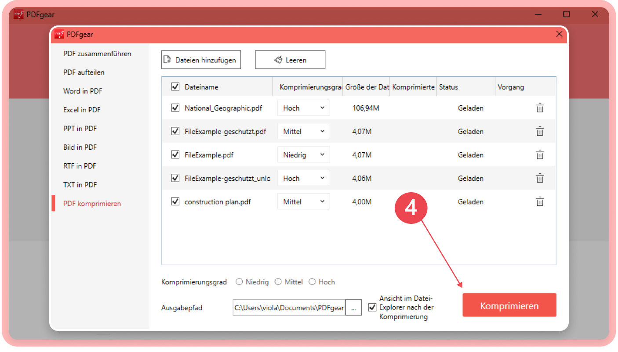Click Vorgang column header
618x352 pixels.
coord(511,87)
